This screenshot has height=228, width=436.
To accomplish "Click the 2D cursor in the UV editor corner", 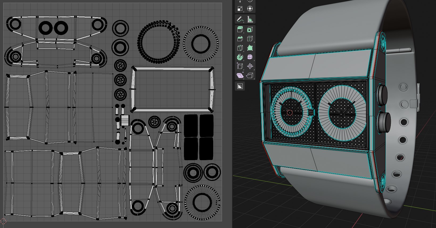I will point(3,221).
